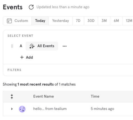Refresh the Events list
This screenshot has width=133, height=120.
pyautogui.click(x=31, y=7)
